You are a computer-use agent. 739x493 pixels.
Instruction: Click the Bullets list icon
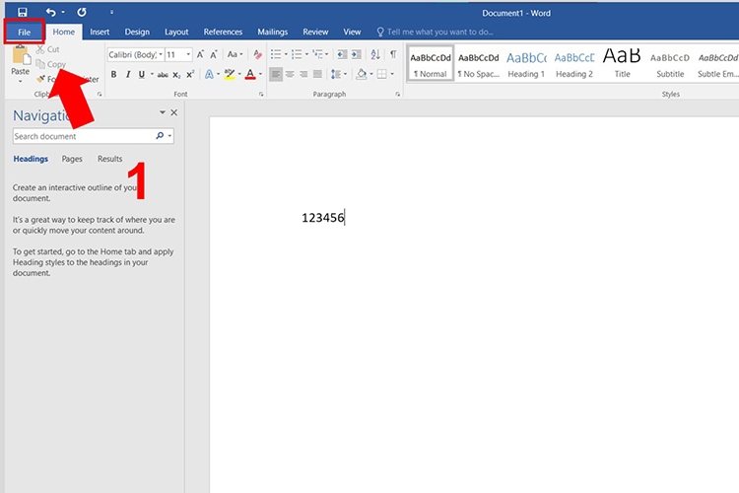point(276,55)
